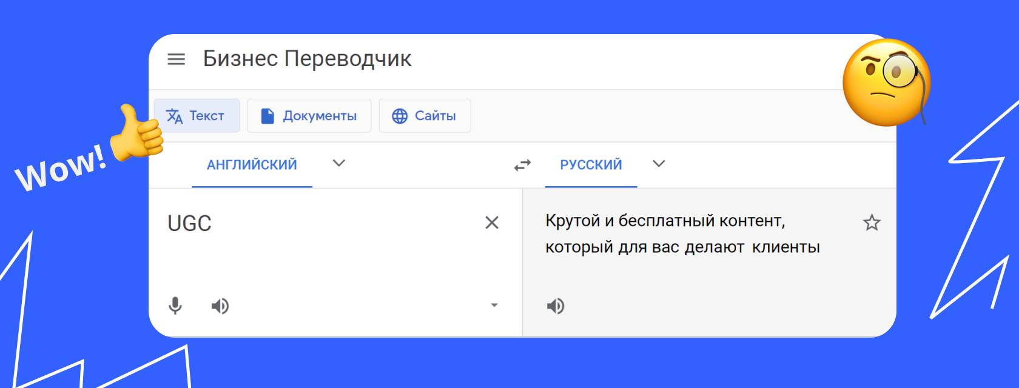Open the source language dropdown

[338, 164]
